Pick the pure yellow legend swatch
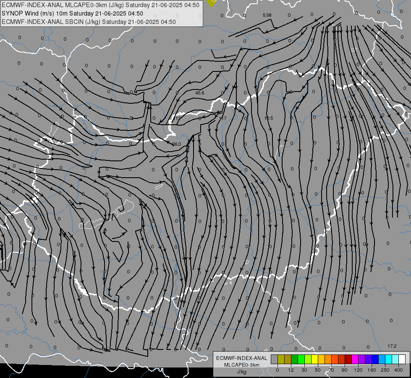This screenshot has height=378, width=411. point(314,360)
